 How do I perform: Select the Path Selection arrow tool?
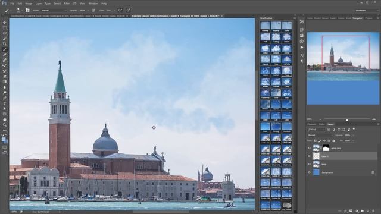pyautogui.click(x=5, y=109)
